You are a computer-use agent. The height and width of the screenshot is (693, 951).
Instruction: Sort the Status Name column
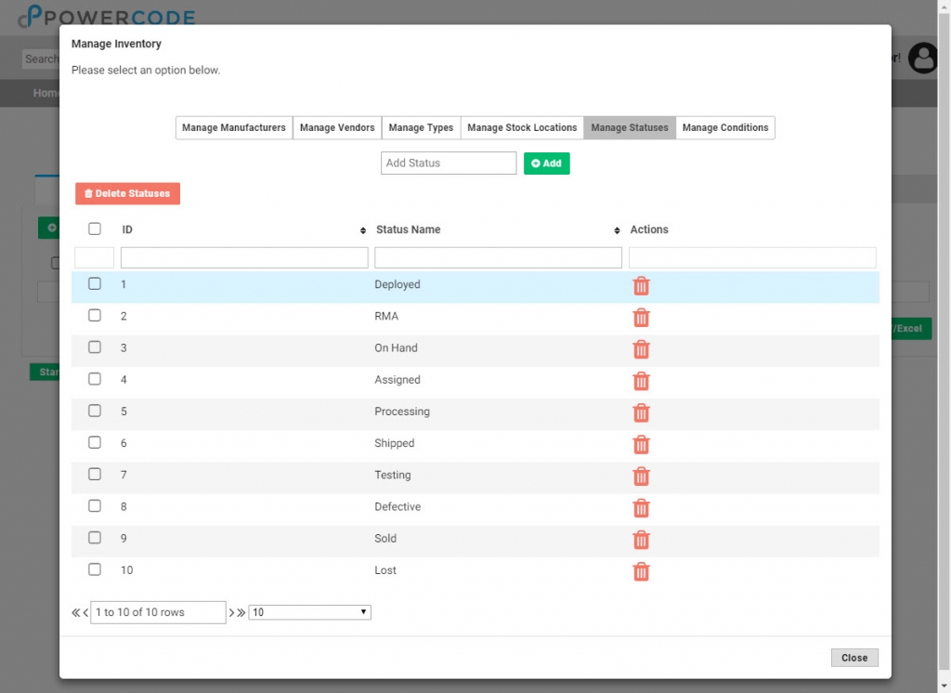[x=615, y=229]
